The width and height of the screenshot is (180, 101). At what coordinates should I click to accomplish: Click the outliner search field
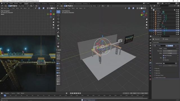point(163,6)
